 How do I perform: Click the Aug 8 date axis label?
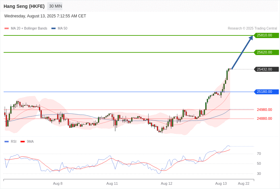coord(58,183)
